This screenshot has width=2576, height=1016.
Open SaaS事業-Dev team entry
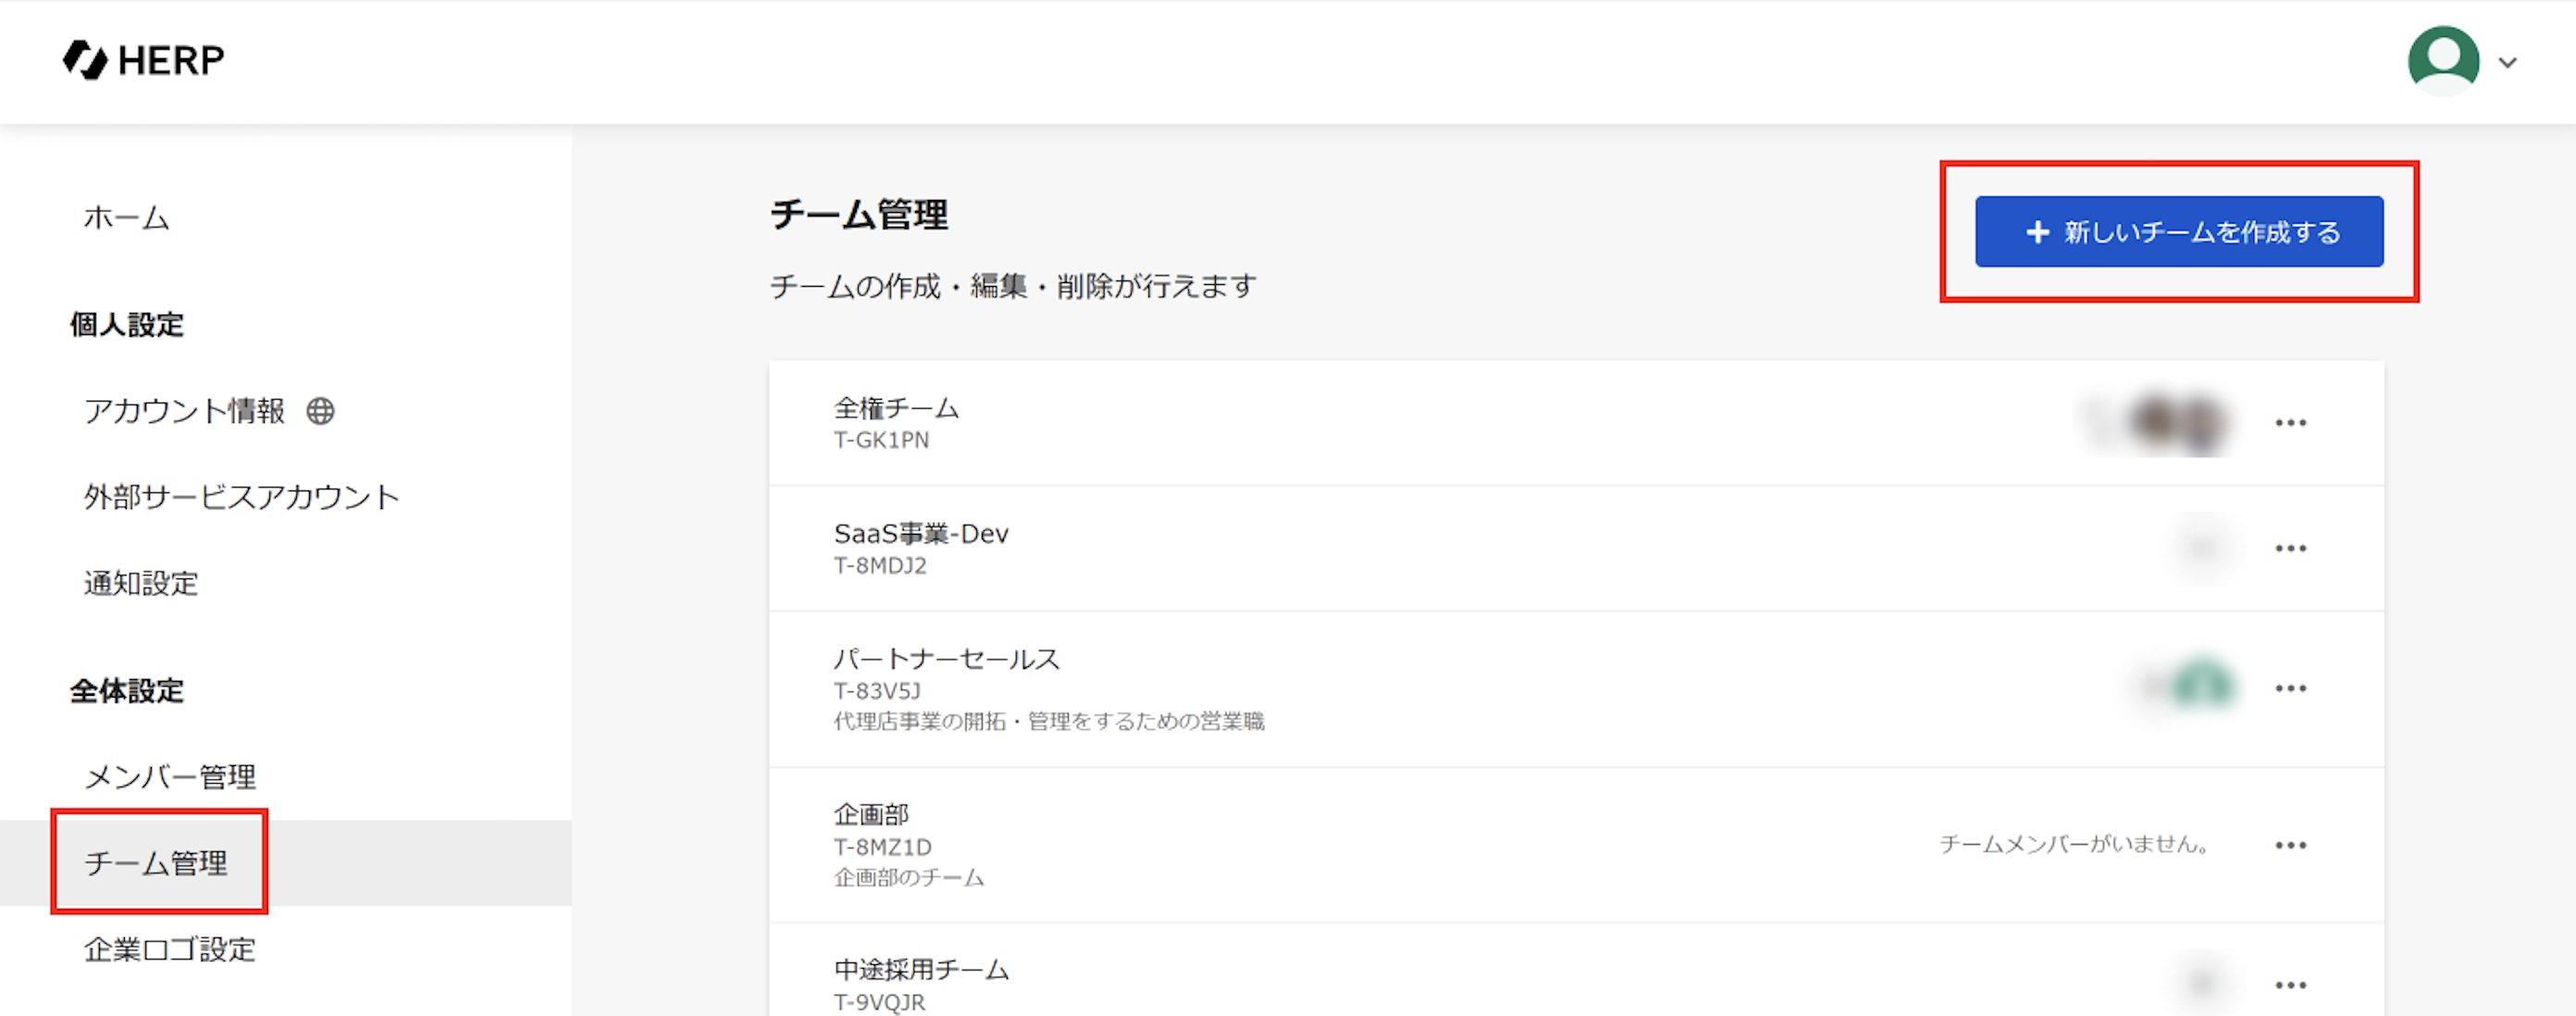click(921, 534)
